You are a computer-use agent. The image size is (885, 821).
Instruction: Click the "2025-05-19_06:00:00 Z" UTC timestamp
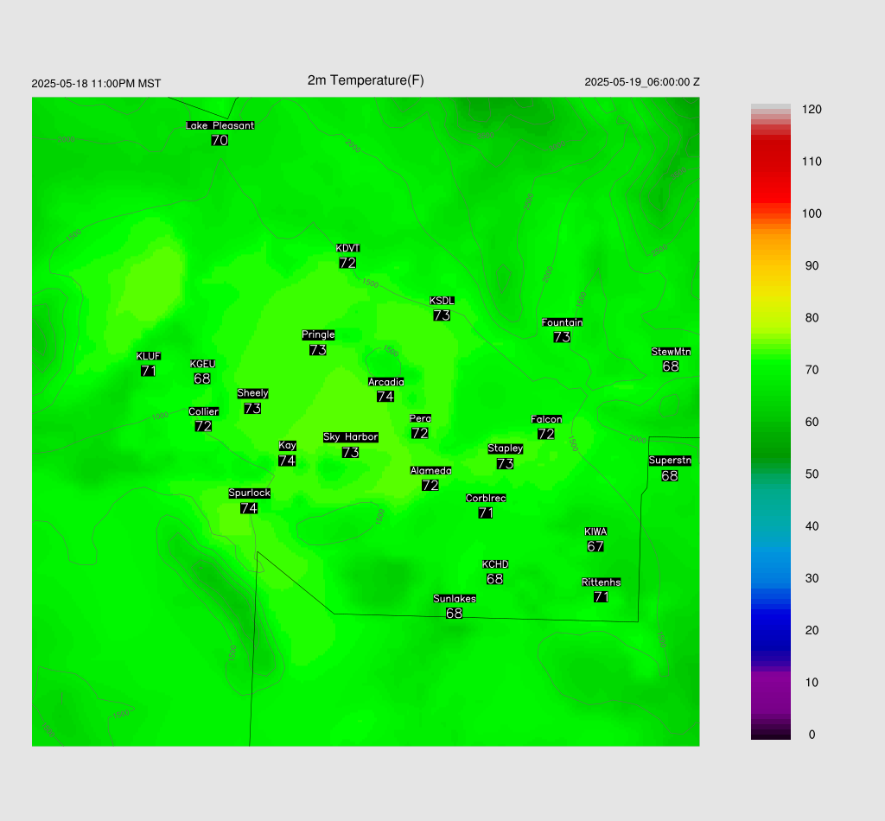[642, 82]
